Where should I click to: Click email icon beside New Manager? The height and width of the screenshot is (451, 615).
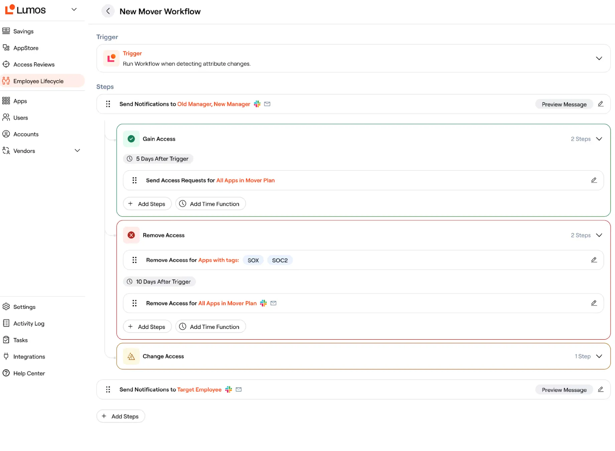pos(267,104)
